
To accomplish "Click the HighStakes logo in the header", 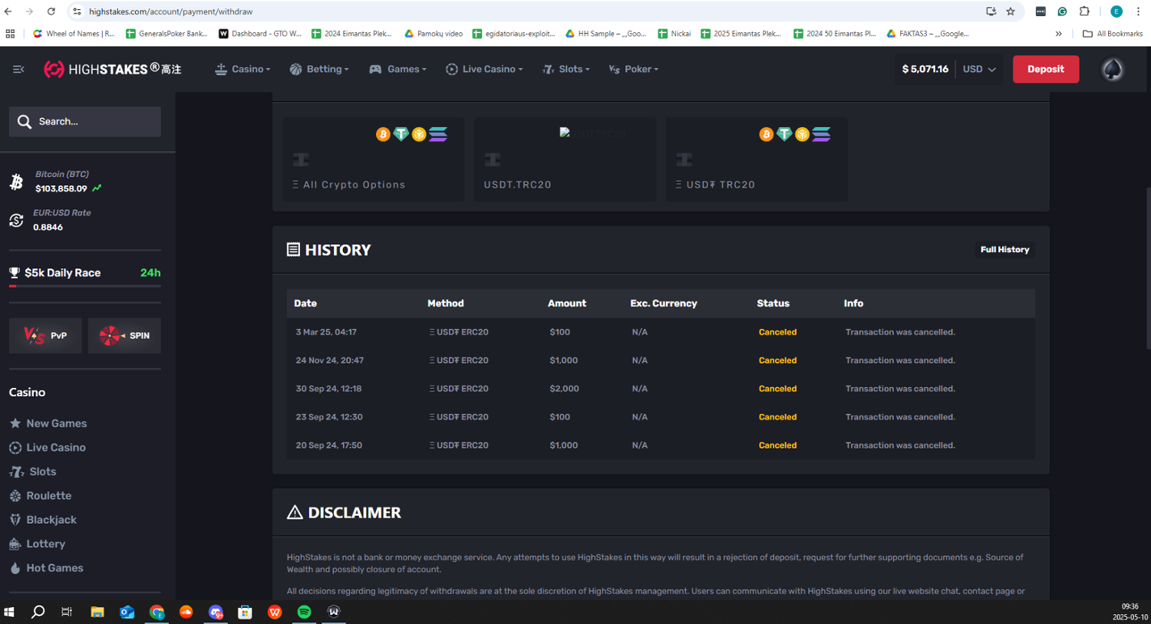I will (x=112, y=69).
